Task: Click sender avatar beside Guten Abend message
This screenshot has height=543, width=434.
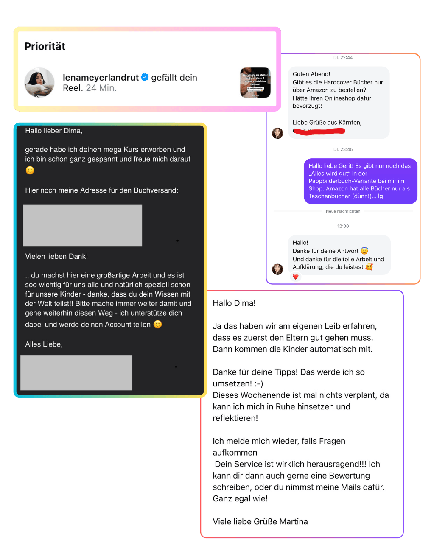Action: click(x=277, y=133)
